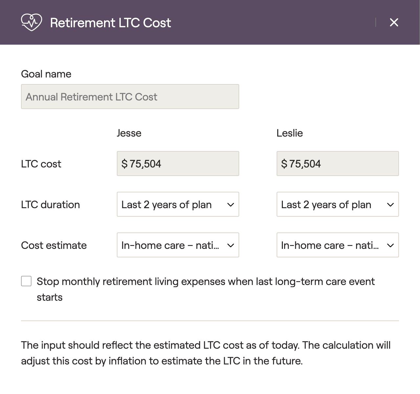Click Jesse's Cost estimate chevron arrow

231,245
